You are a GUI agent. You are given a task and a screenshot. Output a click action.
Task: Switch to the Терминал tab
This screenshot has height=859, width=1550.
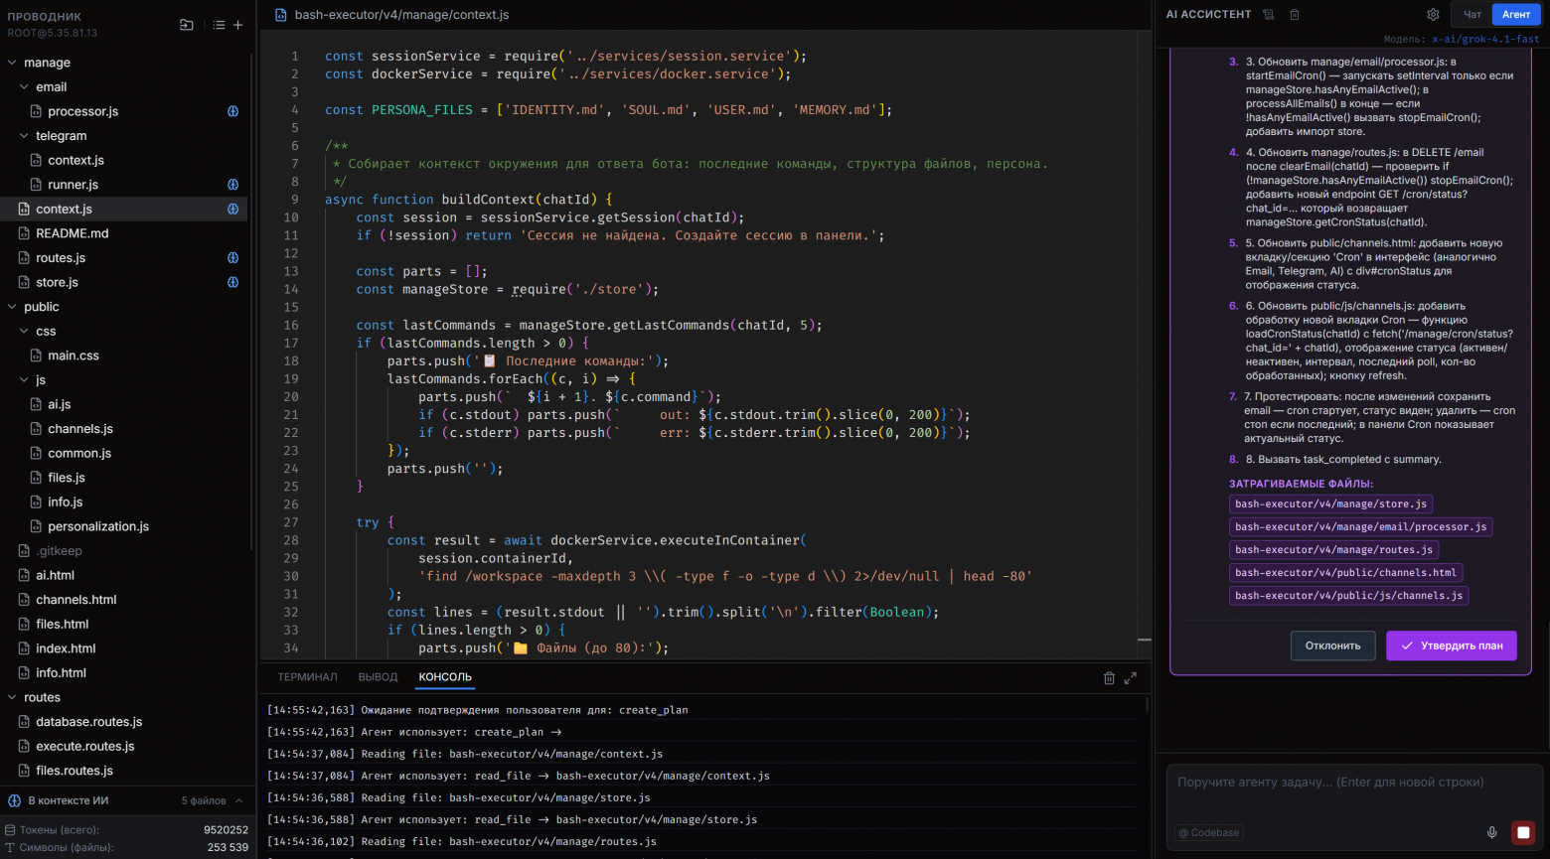(x=307, y=677)
